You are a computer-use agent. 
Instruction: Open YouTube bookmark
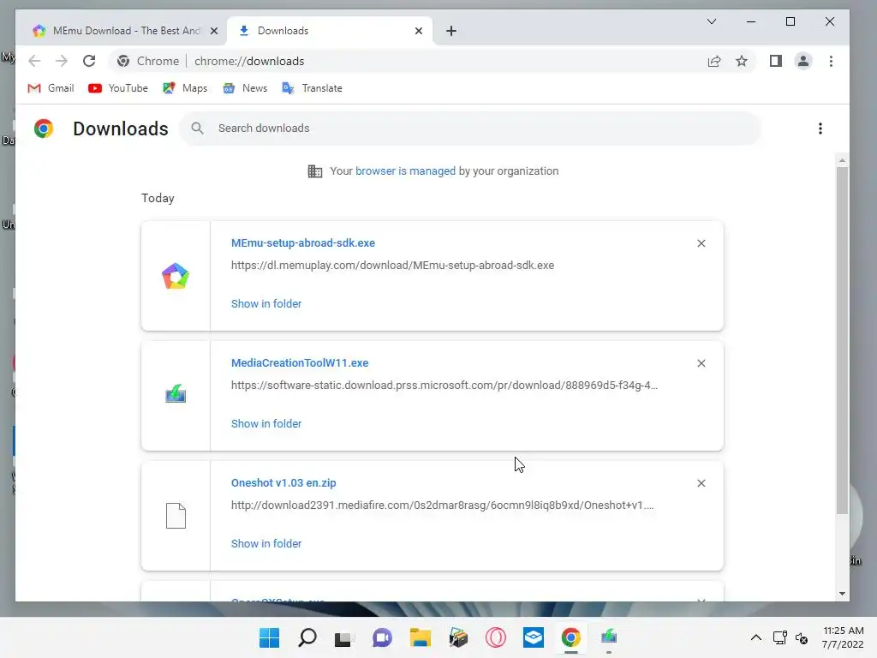[x=118, y=88]
